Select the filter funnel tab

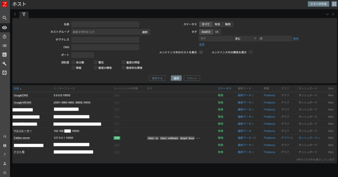(24, 15)
